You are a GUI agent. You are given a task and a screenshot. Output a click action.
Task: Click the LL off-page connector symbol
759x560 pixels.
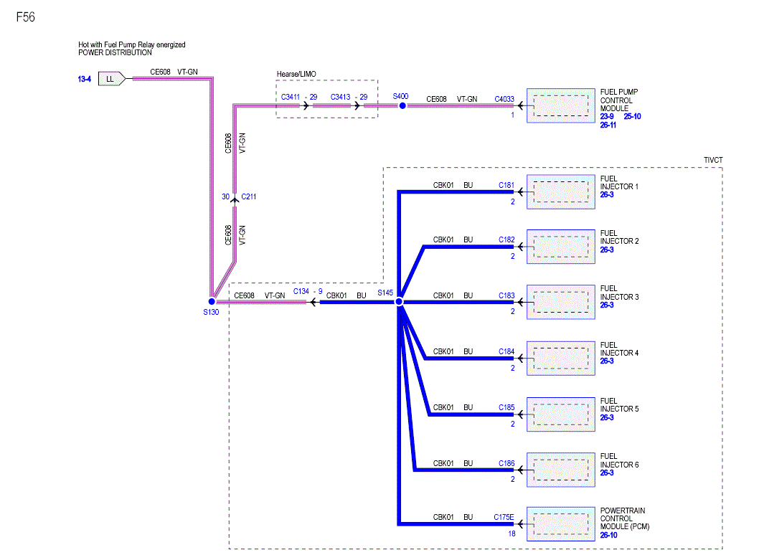tap(112, 78)
